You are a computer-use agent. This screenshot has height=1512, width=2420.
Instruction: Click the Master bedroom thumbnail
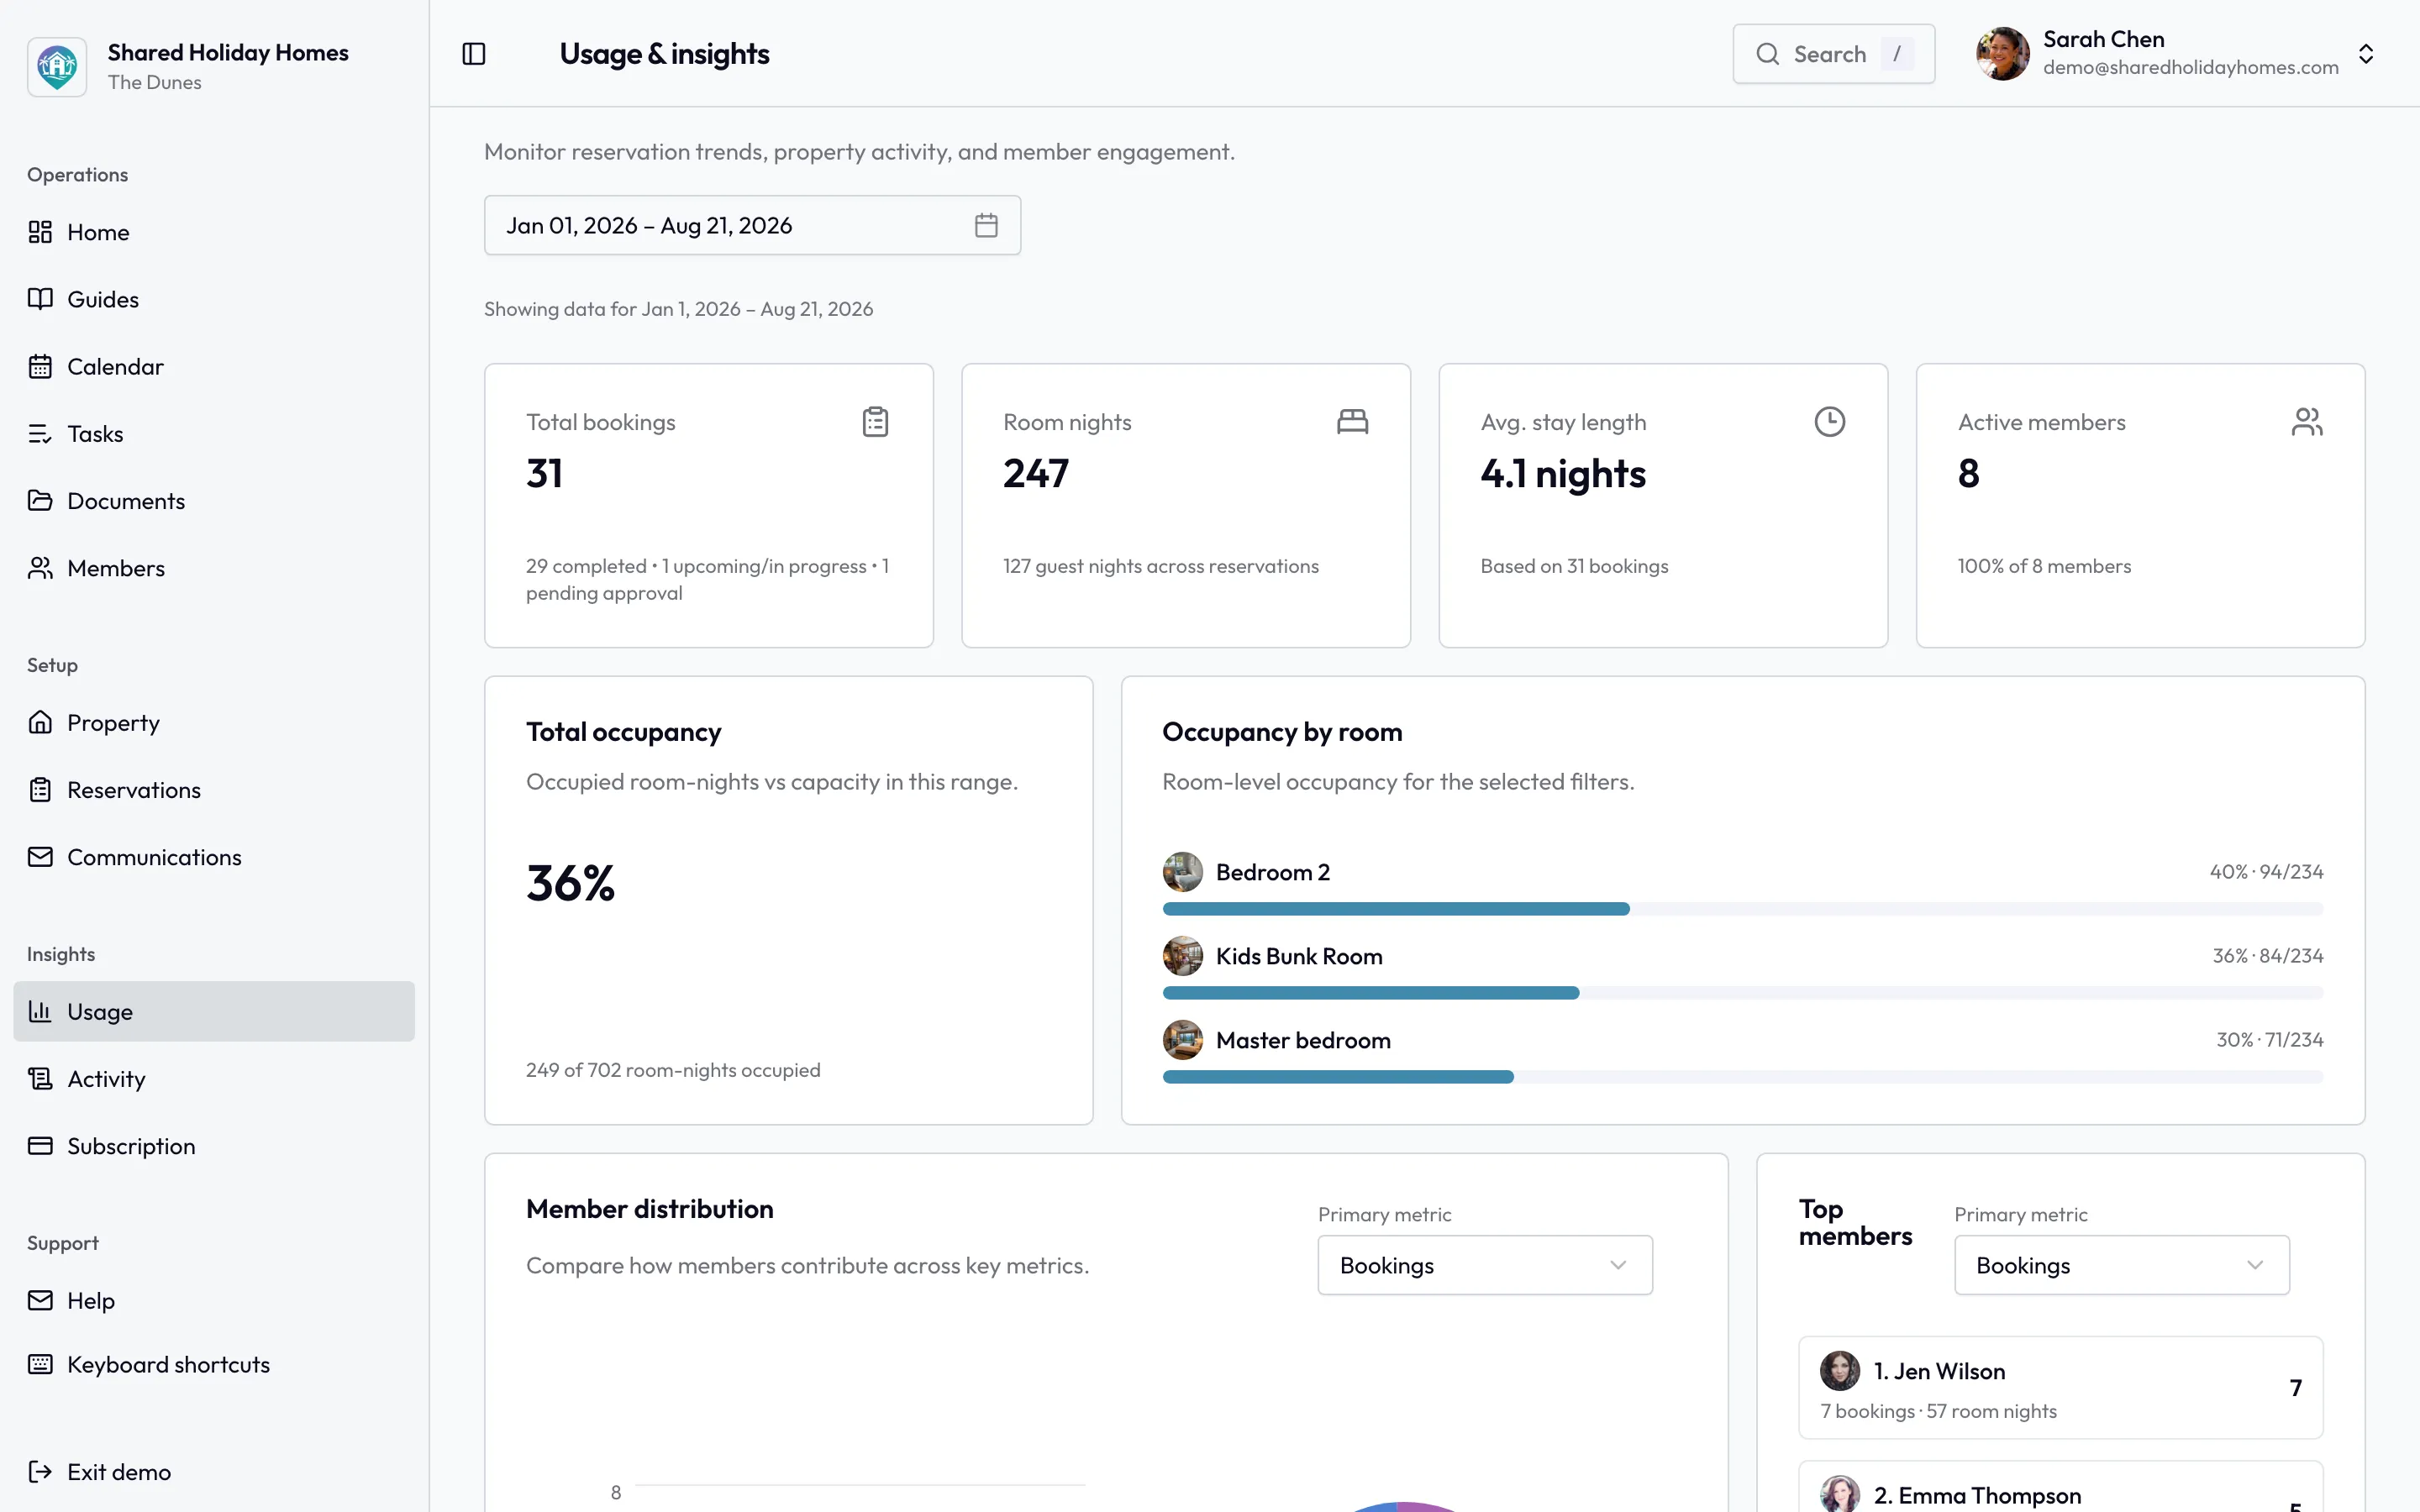pyautogui.click(x=1182, y=1040)
